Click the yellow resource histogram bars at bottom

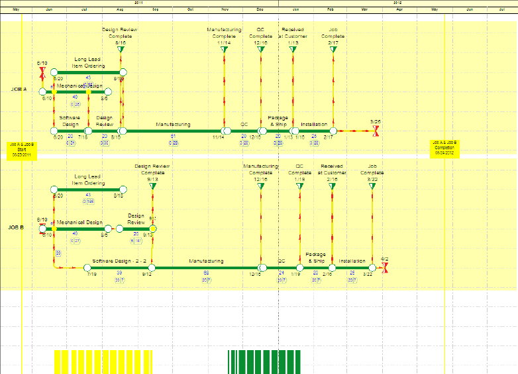click(103, 362)
